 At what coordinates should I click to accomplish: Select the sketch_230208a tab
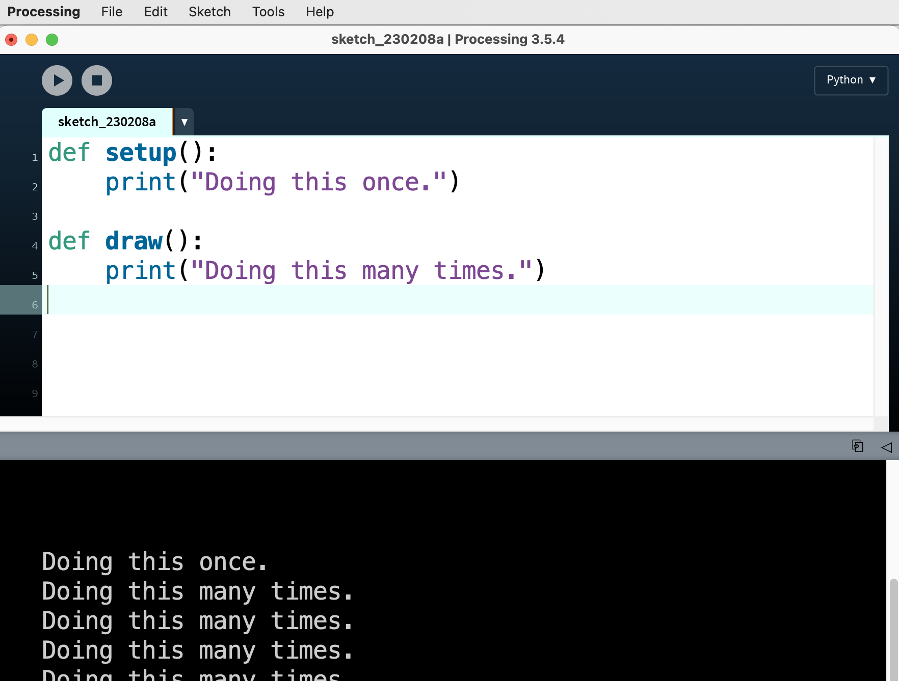[107, 122]
